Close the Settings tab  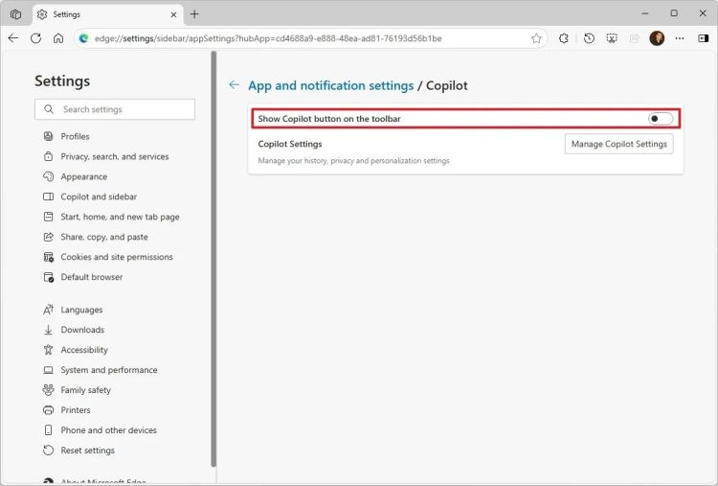point(171,14)
